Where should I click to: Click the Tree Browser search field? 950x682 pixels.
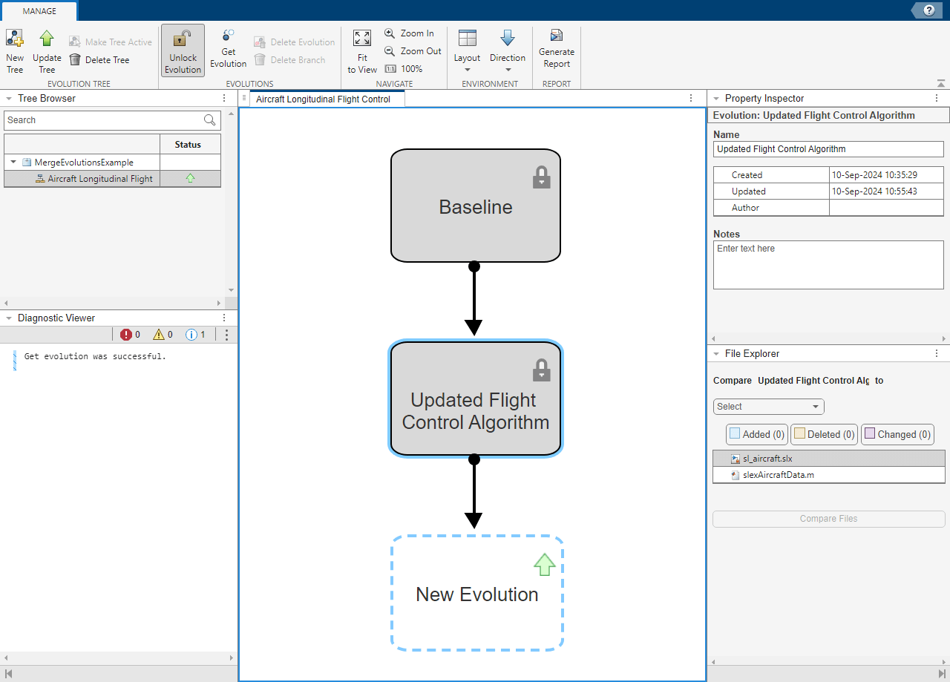click(102, 120)
